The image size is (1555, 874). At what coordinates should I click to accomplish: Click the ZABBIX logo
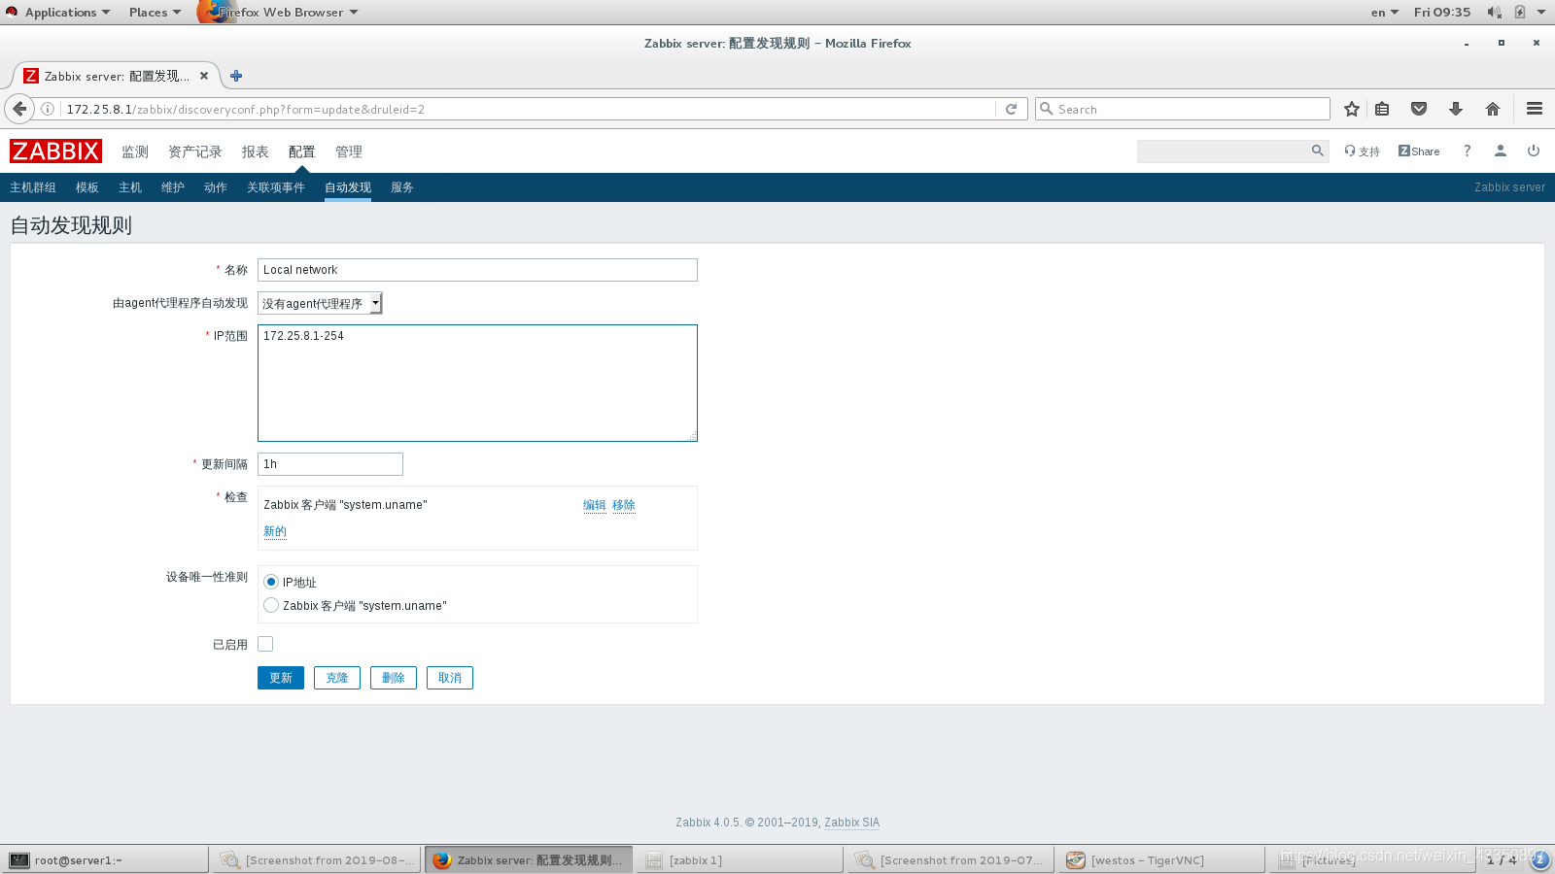[55, 151]
